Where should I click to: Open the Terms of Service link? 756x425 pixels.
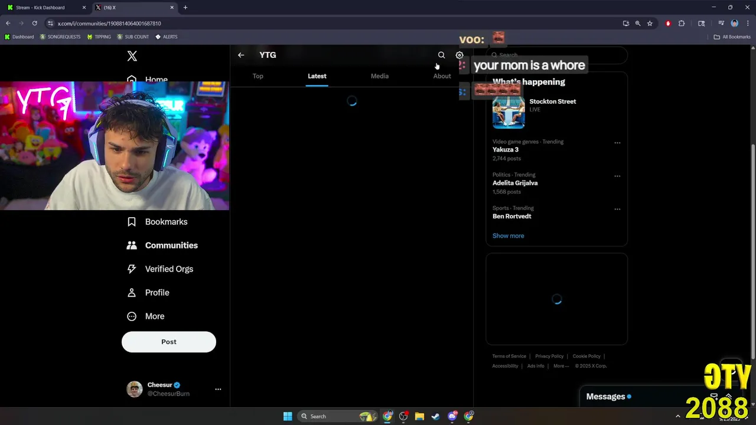click(x=509, y=356)
